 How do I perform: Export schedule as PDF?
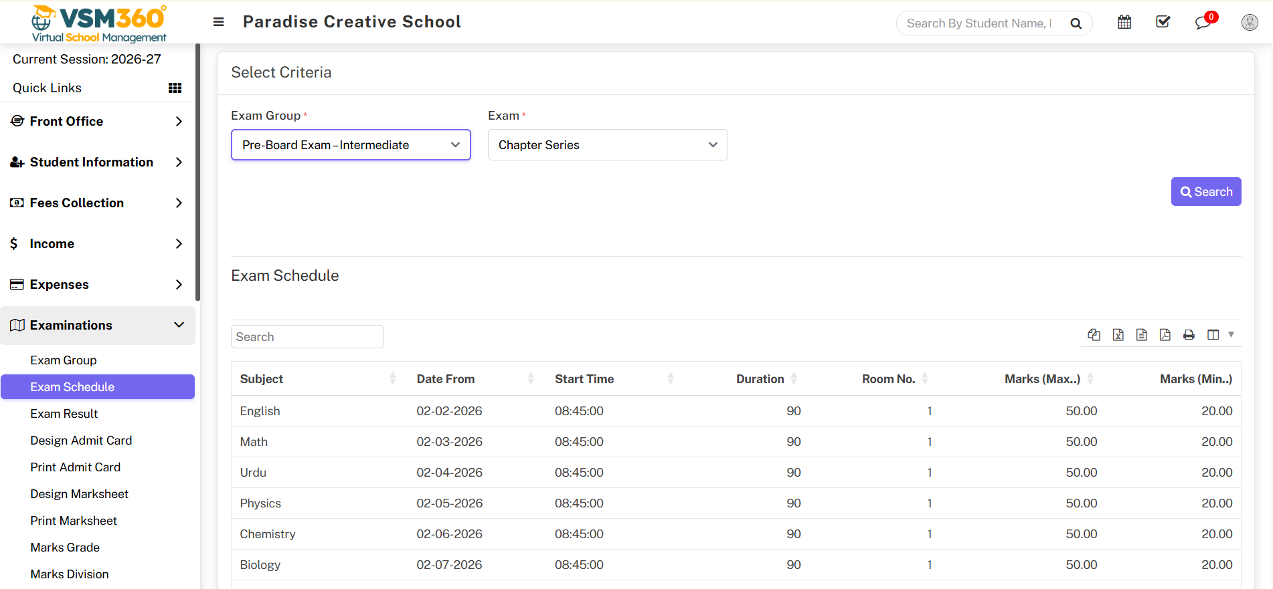[1165, 335]
